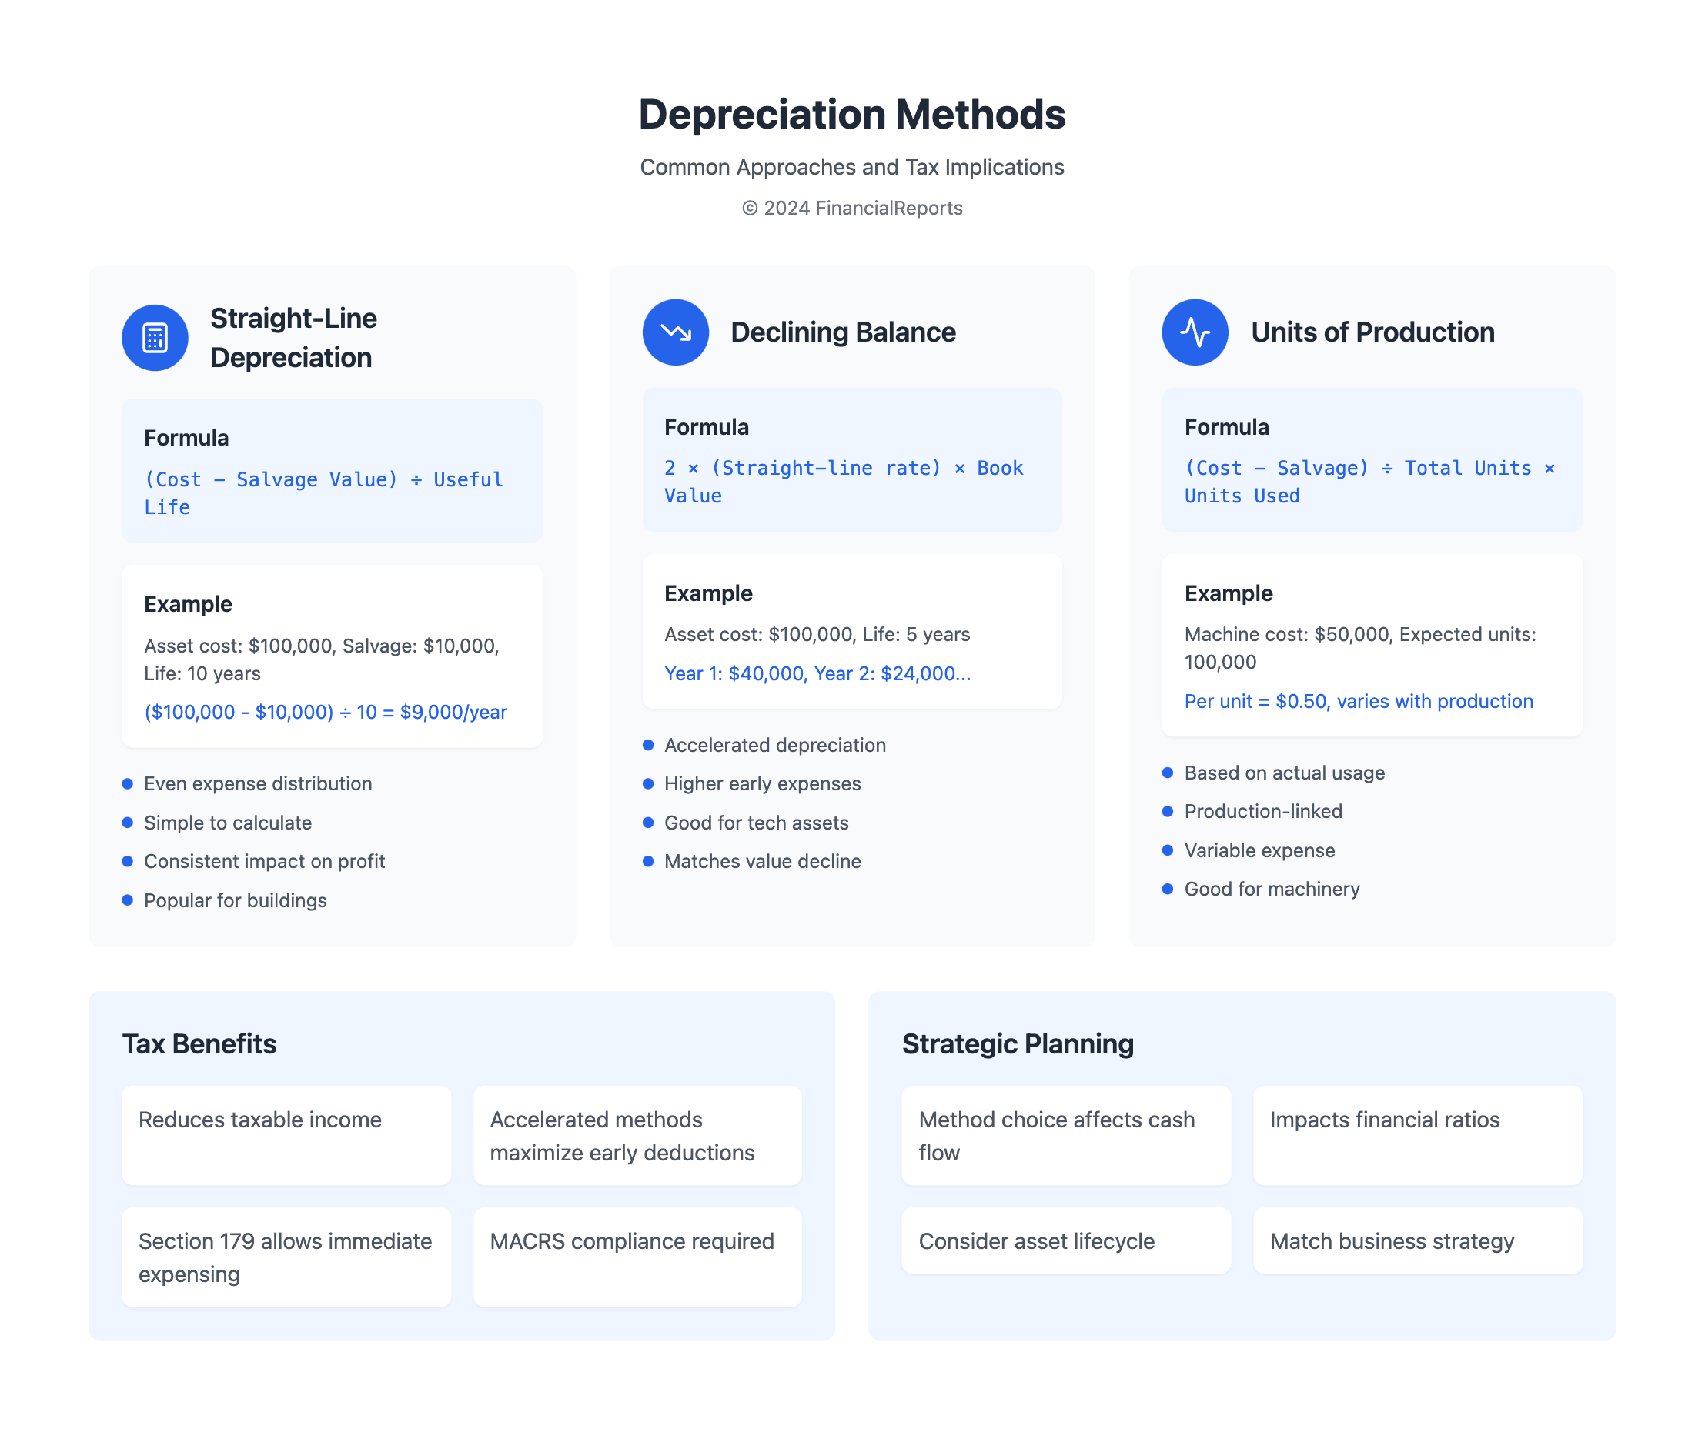The image size is (1705, 1429).
Task: Click the Declining Balance formula box
Action: click(x=851, y=459)
